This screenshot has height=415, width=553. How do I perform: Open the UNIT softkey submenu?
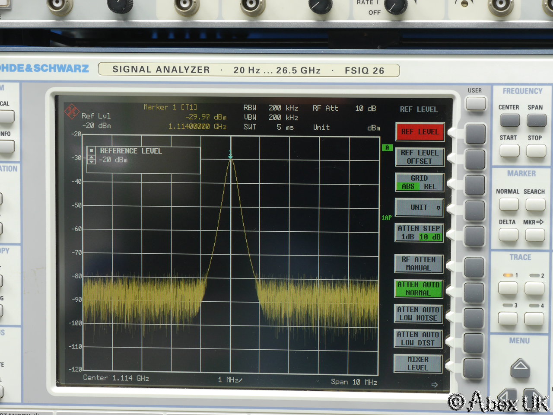click(419, 208)
